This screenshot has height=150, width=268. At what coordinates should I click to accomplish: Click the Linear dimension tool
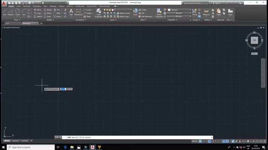pos(88,10)
